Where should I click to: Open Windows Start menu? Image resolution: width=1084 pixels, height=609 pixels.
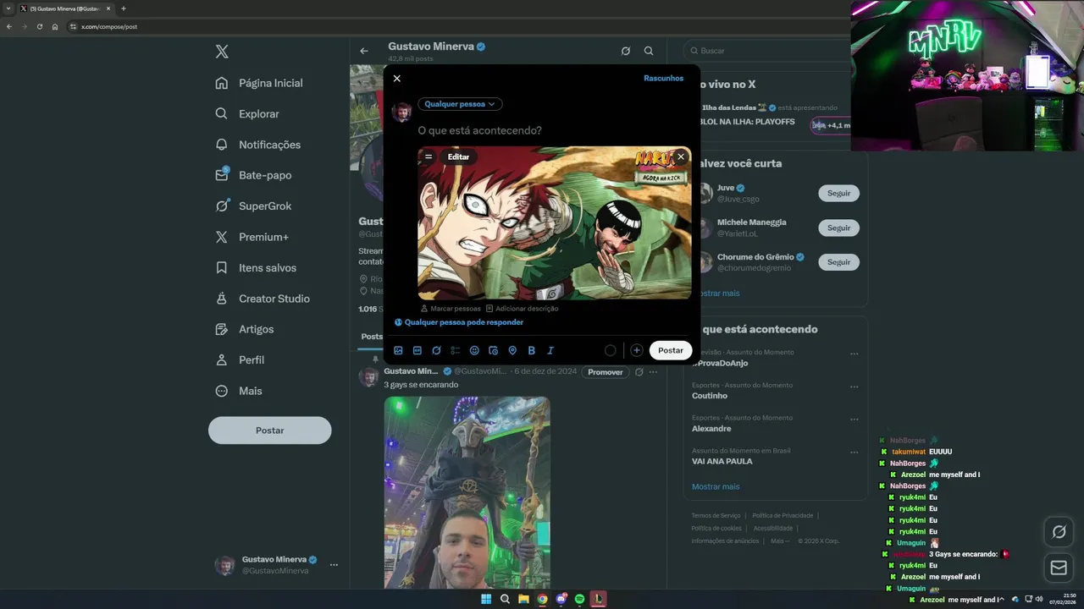[x=486, y=599]
